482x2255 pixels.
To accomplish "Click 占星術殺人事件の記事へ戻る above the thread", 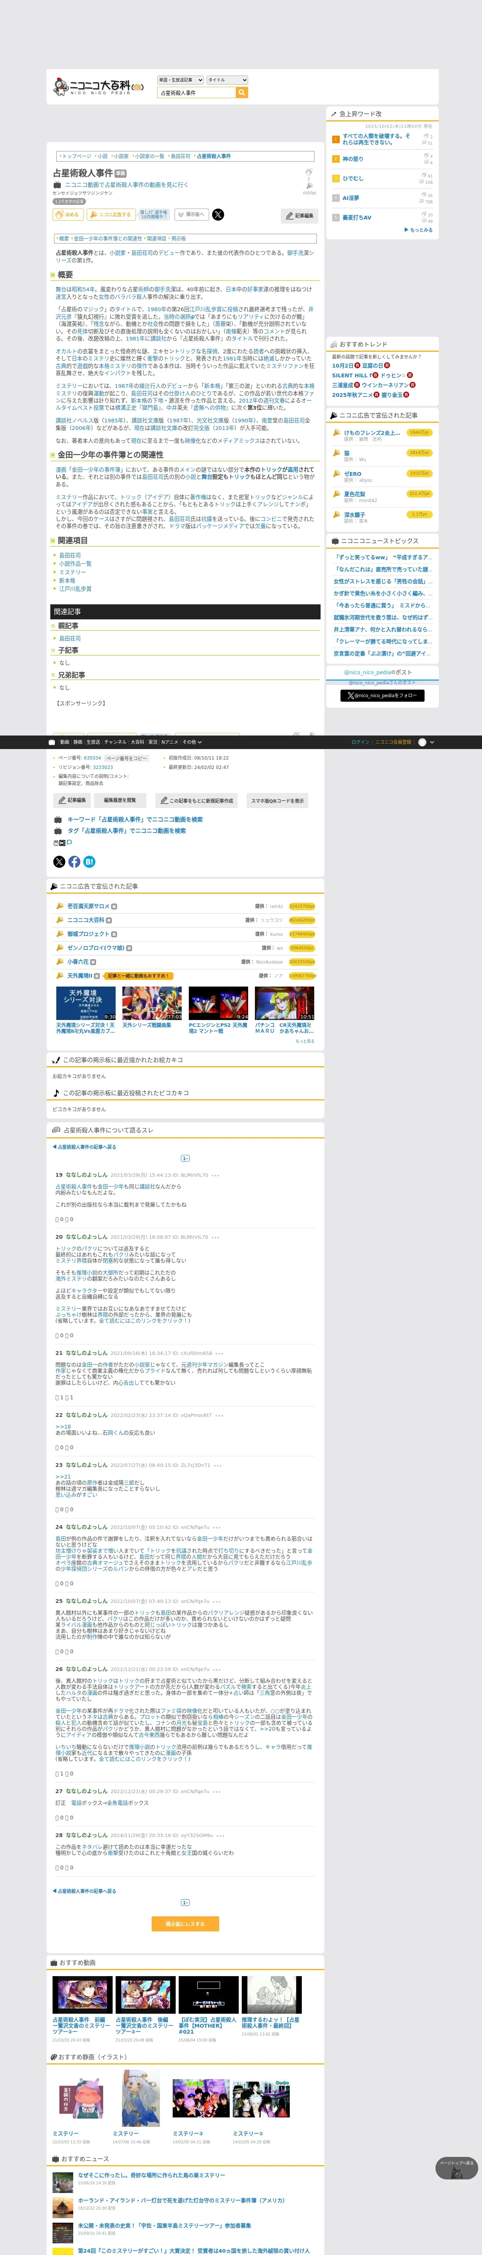I will [x=84, y=1146].
